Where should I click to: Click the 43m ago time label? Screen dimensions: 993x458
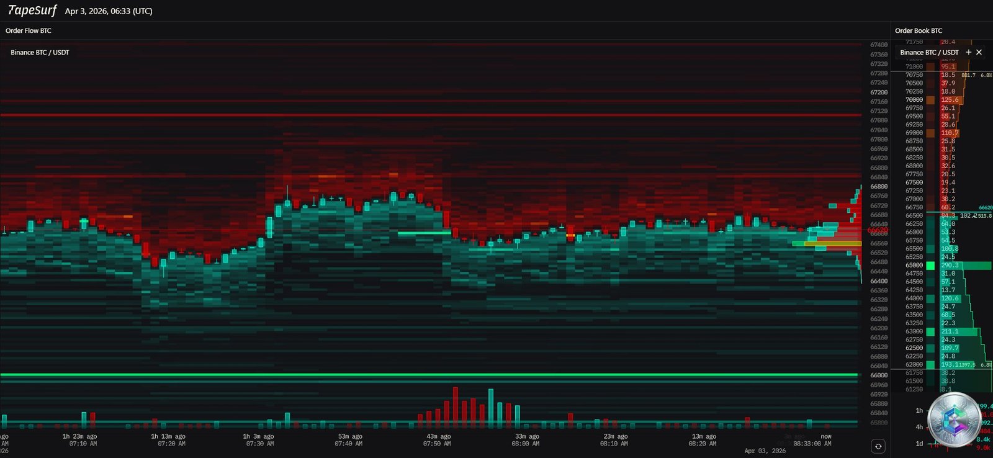[x=439, y=436]
